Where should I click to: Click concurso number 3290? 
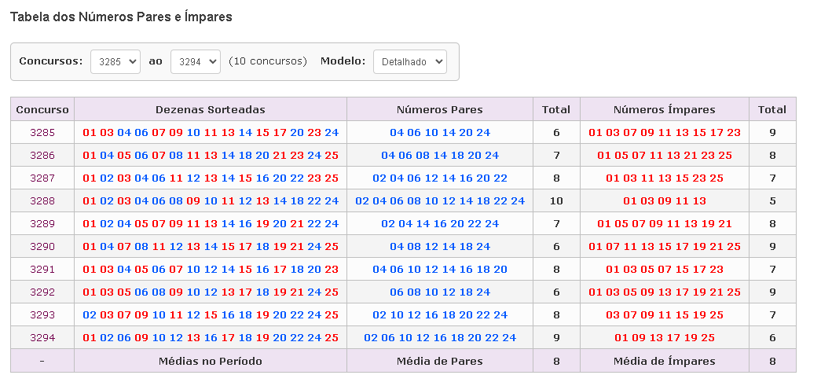(42, 247)
